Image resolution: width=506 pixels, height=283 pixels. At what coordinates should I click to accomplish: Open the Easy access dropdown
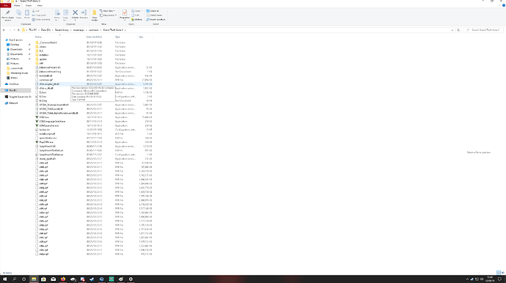click(x=108, y=15)
